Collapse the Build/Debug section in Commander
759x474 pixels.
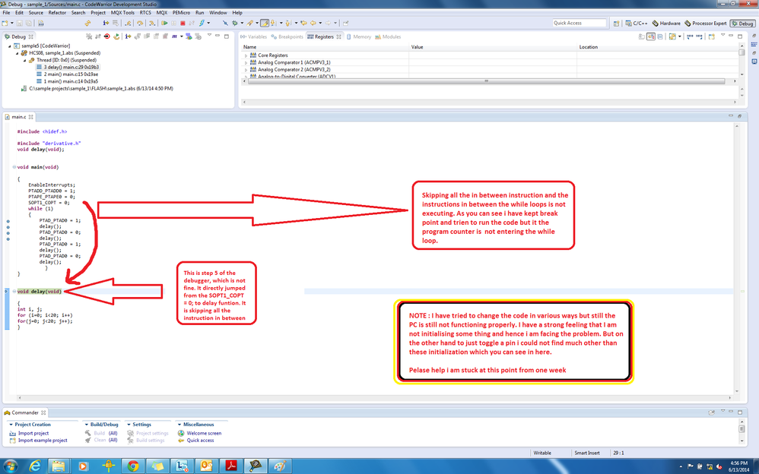pyautogui.click(x=86, y=424)
